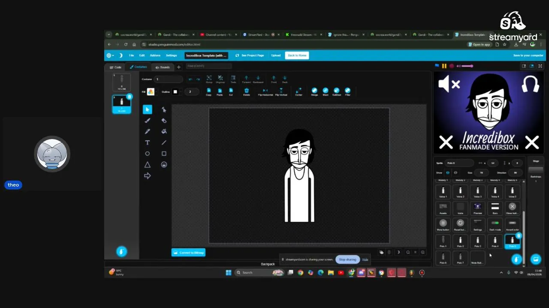Show the sprite using the visible eye toggle
Image resolution: width=549 pixels, height=308 pixels.
[448, 173]
